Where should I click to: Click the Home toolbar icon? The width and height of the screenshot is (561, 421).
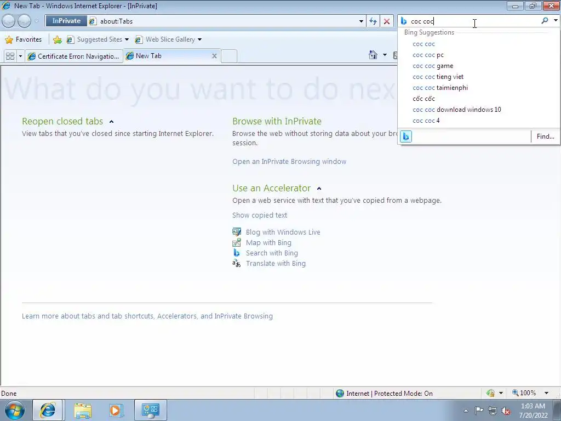[373, 55]
